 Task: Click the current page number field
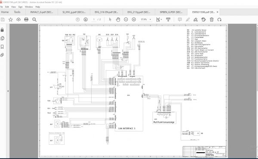tap(94, 19)
